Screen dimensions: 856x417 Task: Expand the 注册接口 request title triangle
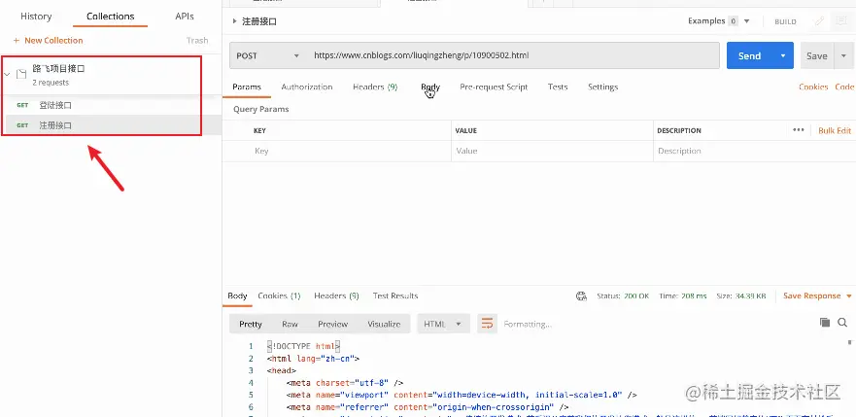coord(235,21)
